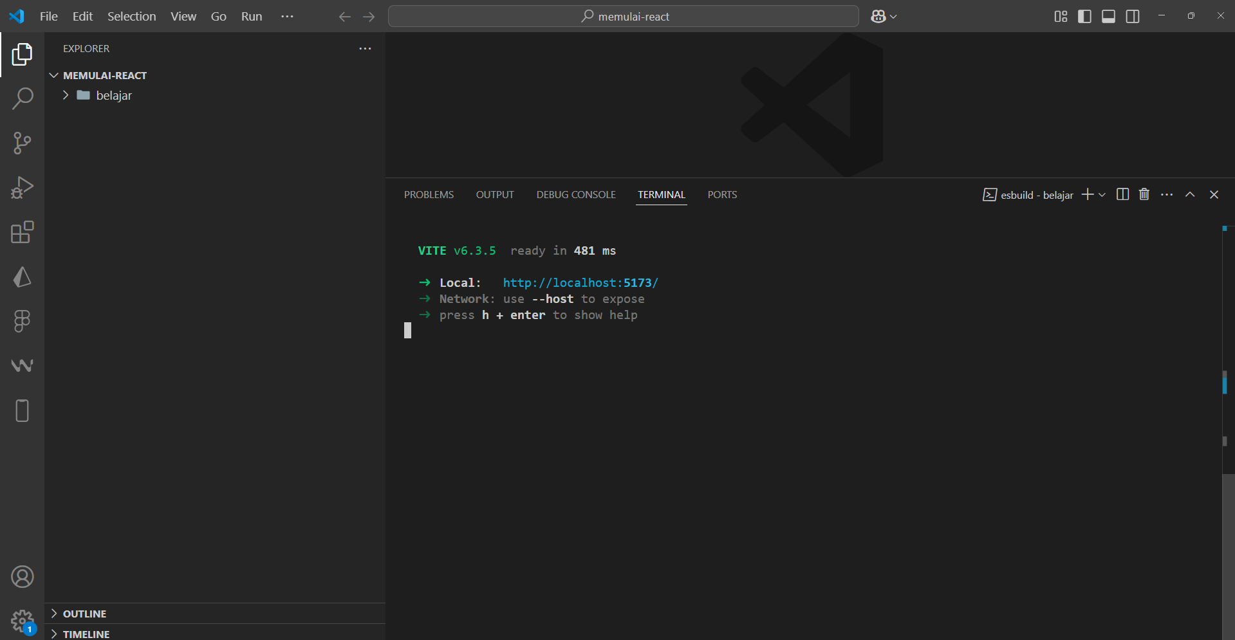
Task: Open the Explorer view in activity bar
Action: 22,55
